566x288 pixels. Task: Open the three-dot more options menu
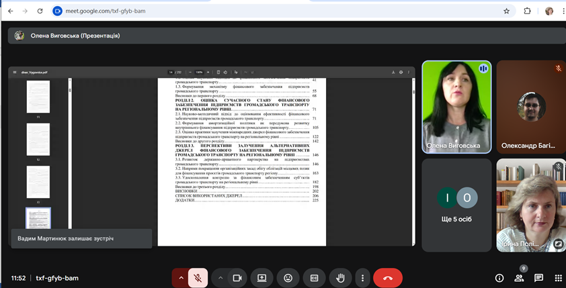tap(362, 277)
